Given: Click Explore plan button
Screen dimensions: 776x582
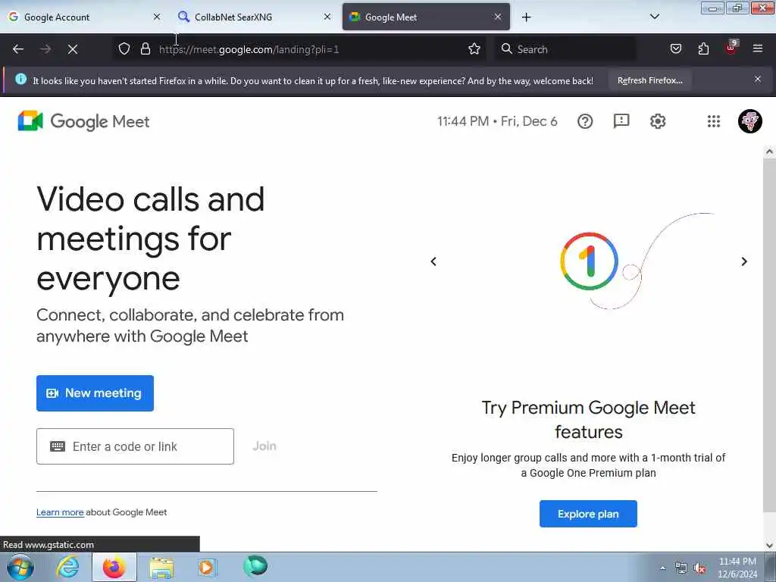Looking at the screenshot, I should coord(588,514).
